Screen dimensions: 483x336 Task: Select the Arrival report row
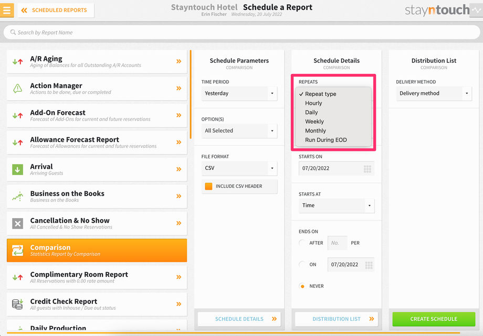tap(97, 169)
